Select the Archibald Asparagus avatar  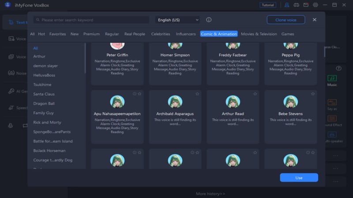click(175, 102)
